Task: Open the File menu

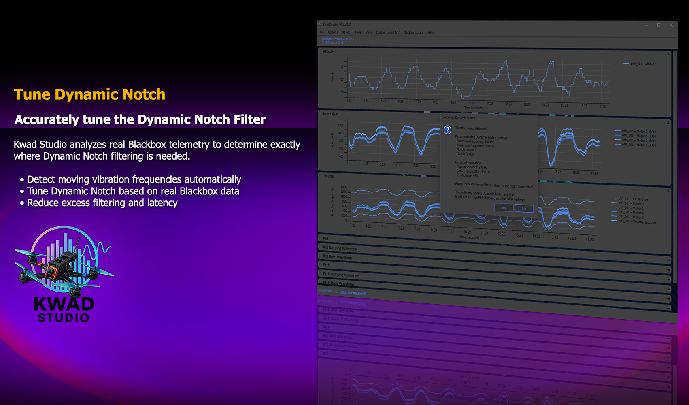Action: click(x=322, y=32)
